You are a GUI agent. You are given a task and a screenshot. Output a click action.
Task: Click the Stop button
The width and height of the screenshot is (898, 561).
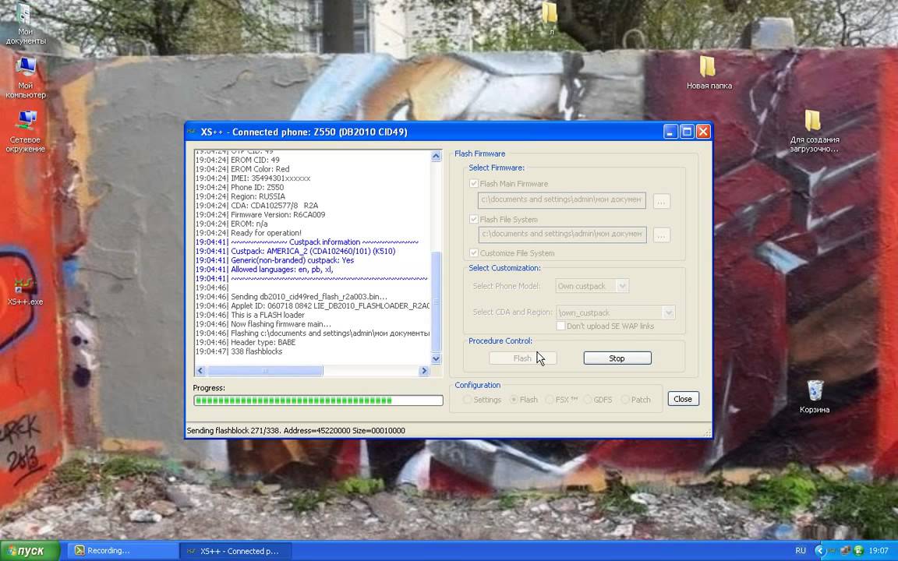pyautogui.click(x=617, y=358)
